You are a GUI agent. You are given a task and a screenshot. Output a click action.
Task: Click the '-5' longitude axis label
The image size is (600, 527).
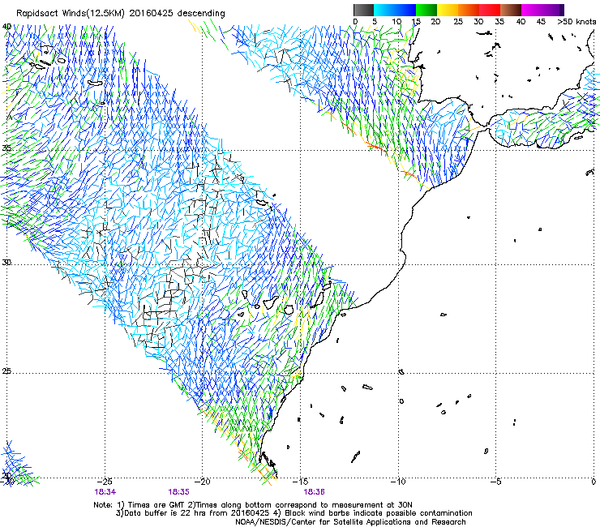coord(495,482)
